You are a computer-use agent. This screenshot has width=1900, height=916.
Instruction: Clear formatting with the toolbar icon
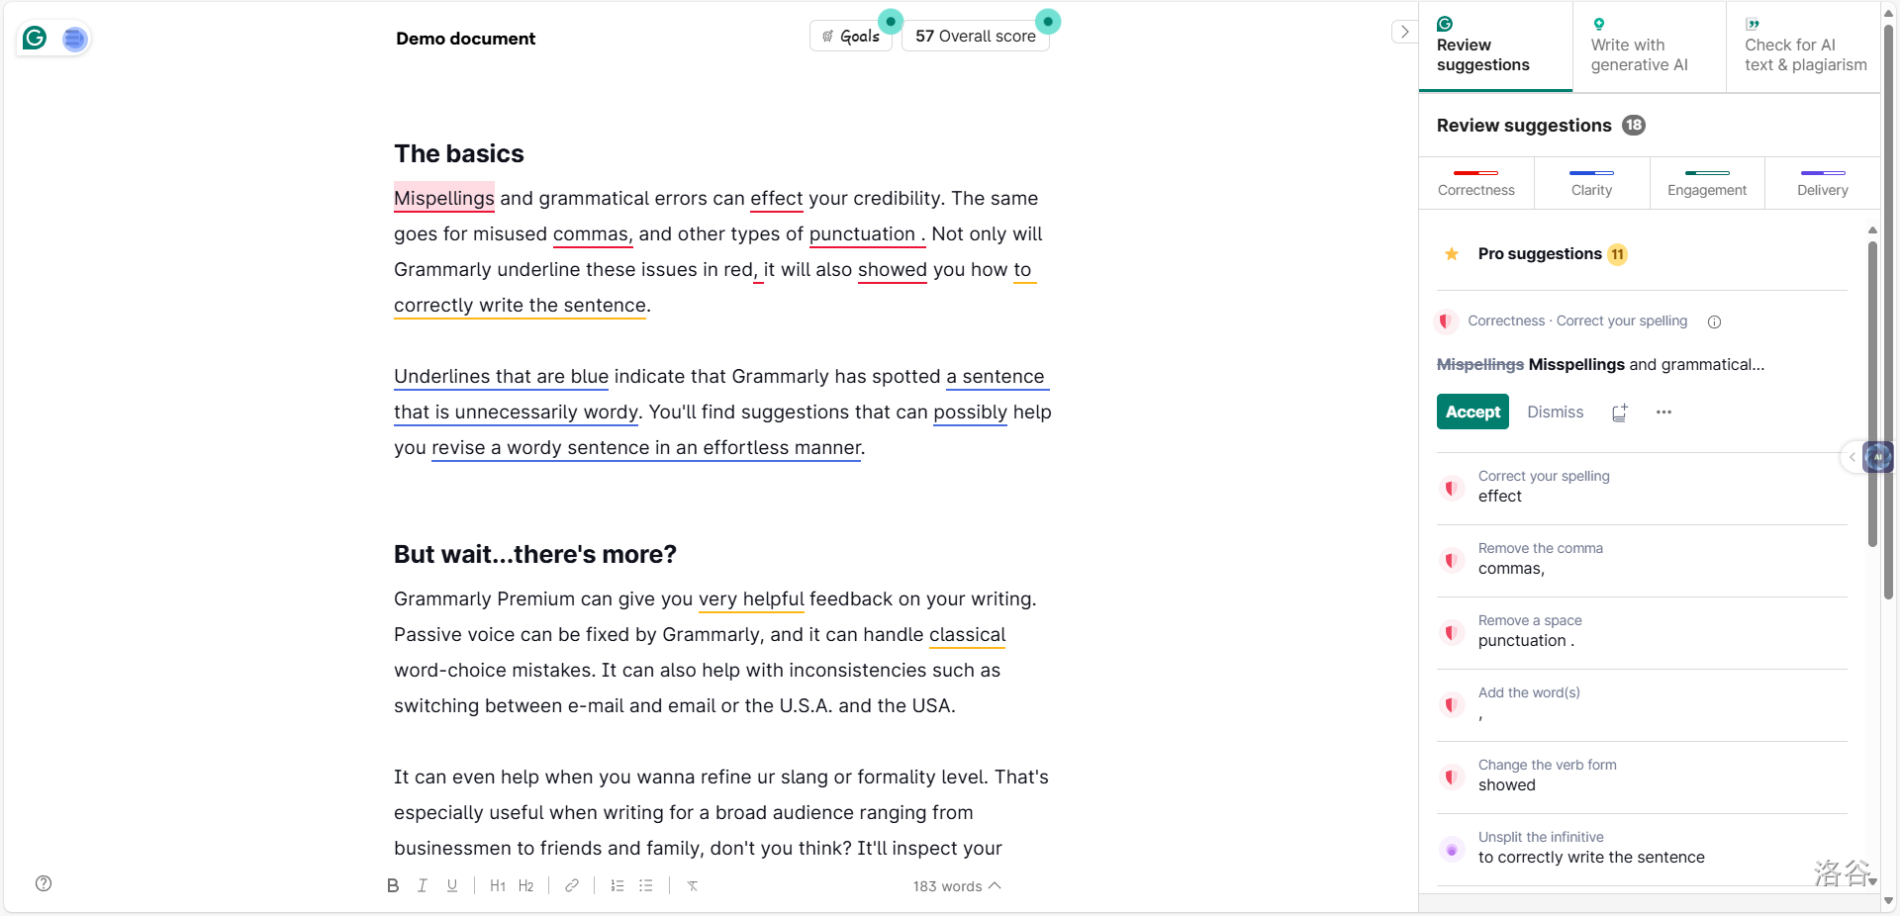pos(693,885)
